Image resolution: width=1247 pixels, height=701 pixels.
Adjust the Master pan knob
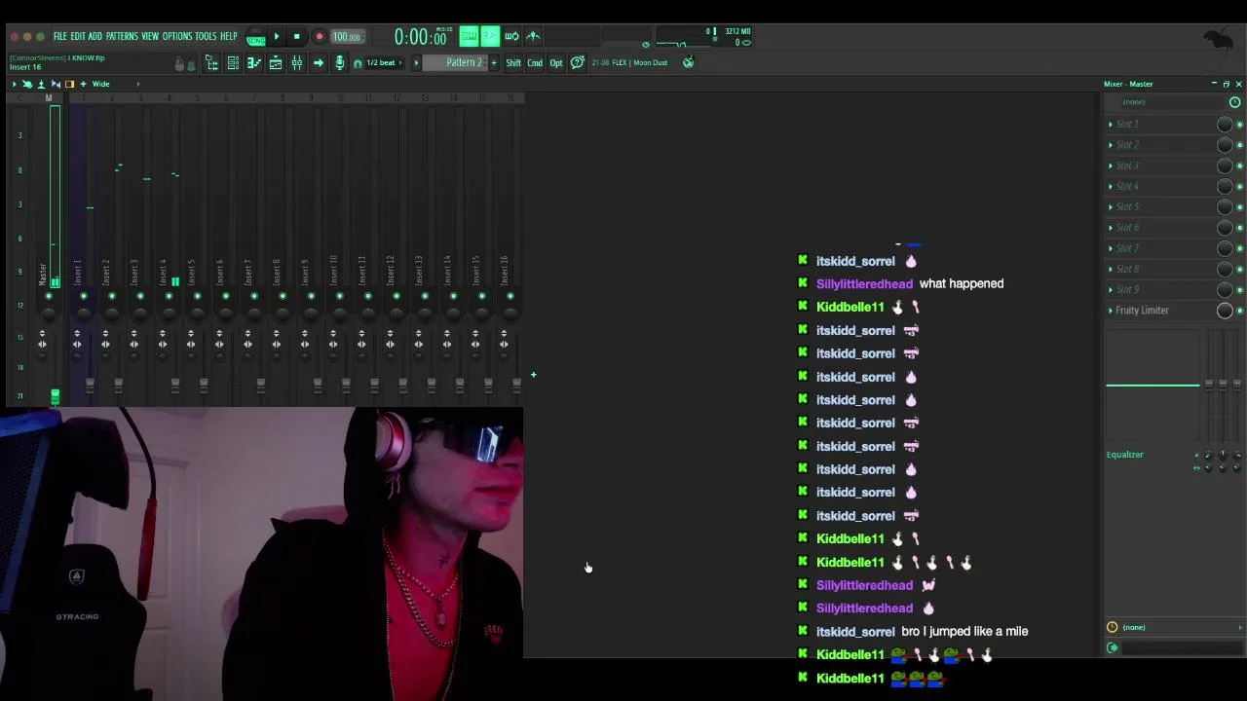point(49,313)
